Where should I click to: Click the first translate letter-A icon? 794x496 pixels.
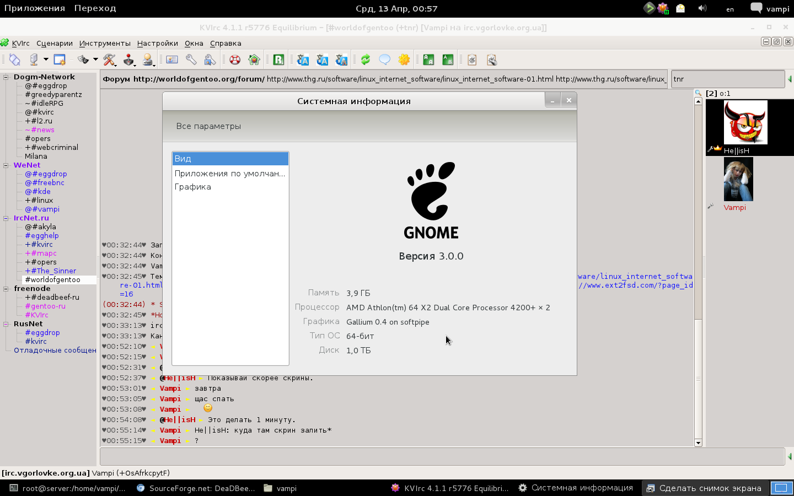(x=303, y=60)
